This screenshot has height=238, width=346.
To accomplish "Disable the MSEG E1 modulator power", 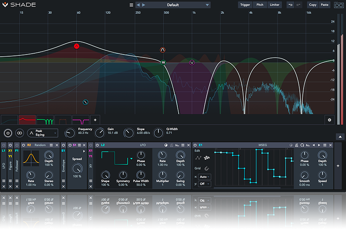I will click(195, 145).
